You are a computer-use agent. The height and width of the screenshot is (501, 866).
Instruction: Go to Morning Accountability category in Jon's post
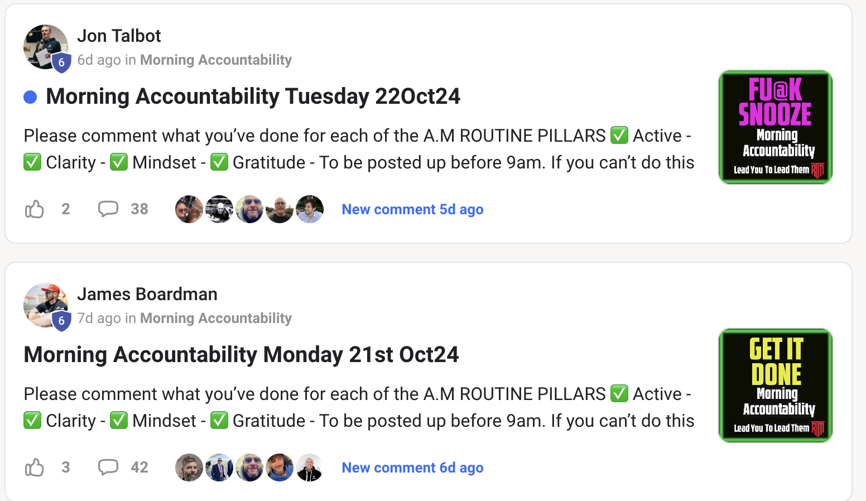tap(215, 60)
